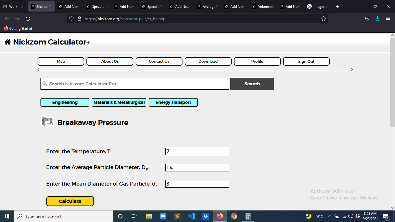Switch to the Work Gmail tab

[14, 6]
